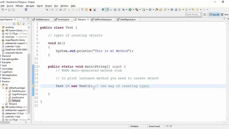Viewport: 229px width, 129px height.
Task: Open the Window menu
Action: pos(64,6)
